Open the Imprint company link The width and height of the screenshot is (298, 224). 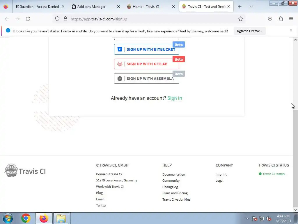(221, 174)
